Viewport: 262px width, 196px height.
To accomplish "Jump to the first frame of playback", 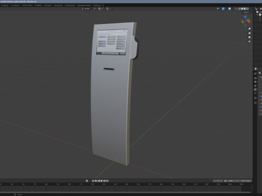I will (93, 181).
